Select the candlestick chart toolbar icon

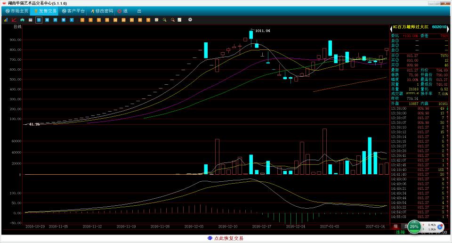pos(22,20)
